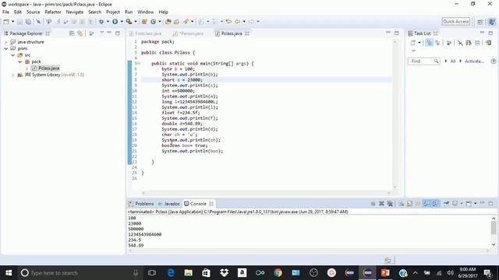Open the Refactor menu
The height and width of the screenshot is (280, 499).
tap(53, 12)
